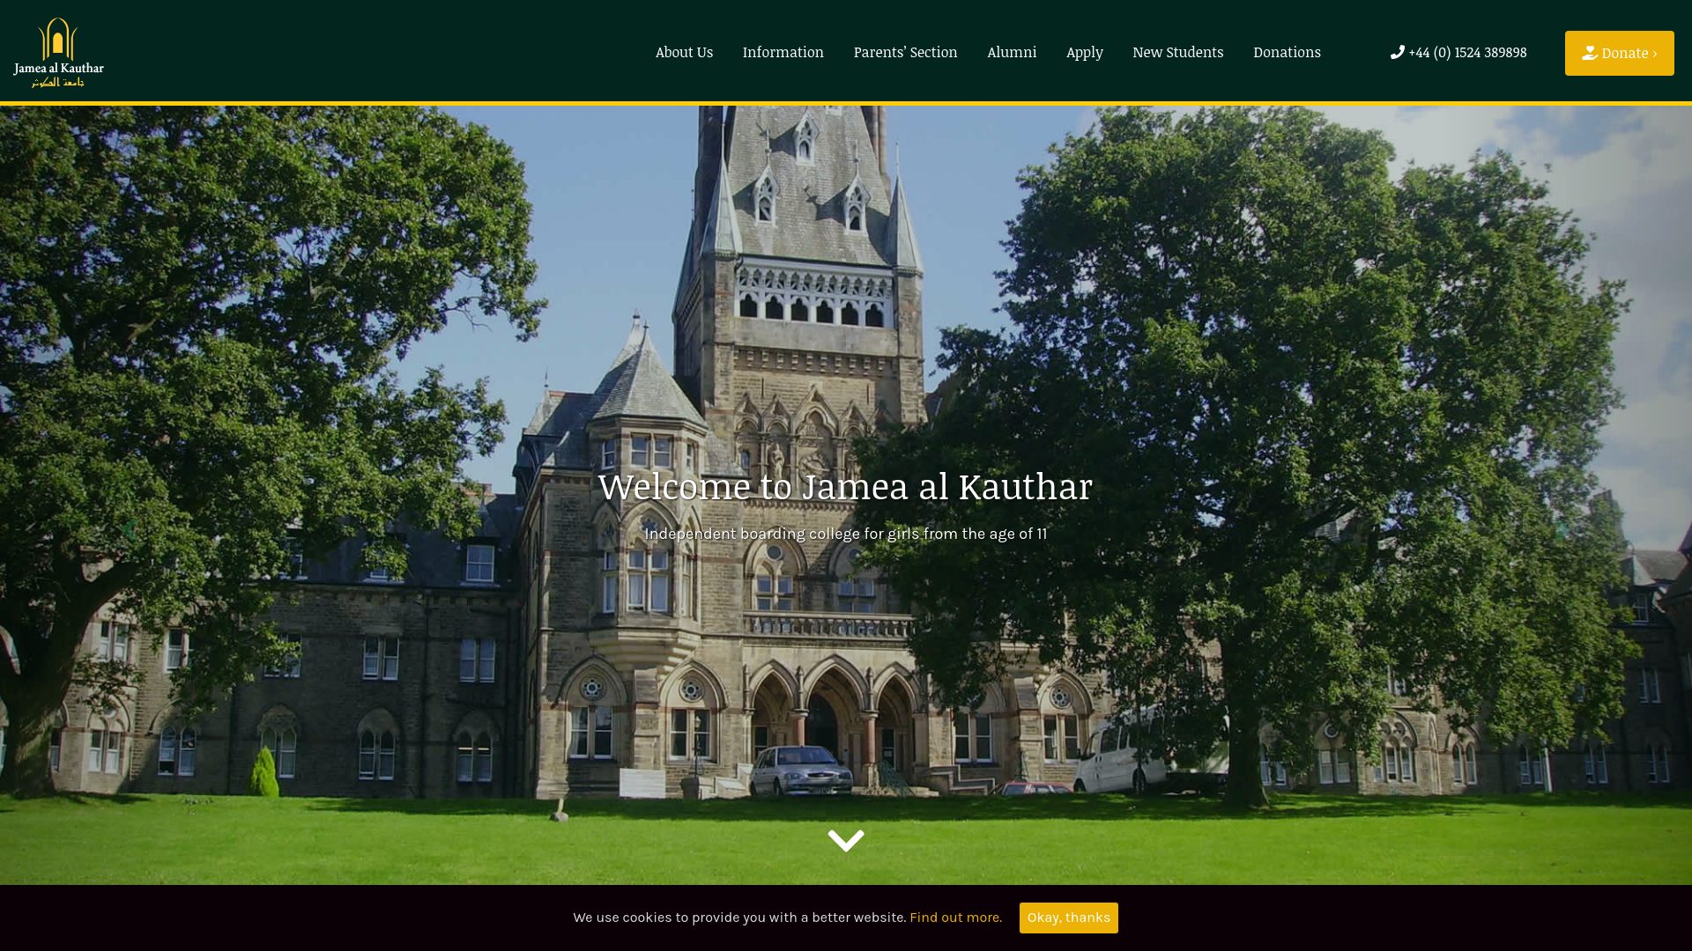Open the Donations menu item
Image resolution: width=1692 pixels, height=951 pixels.
tap(1287, 52)
